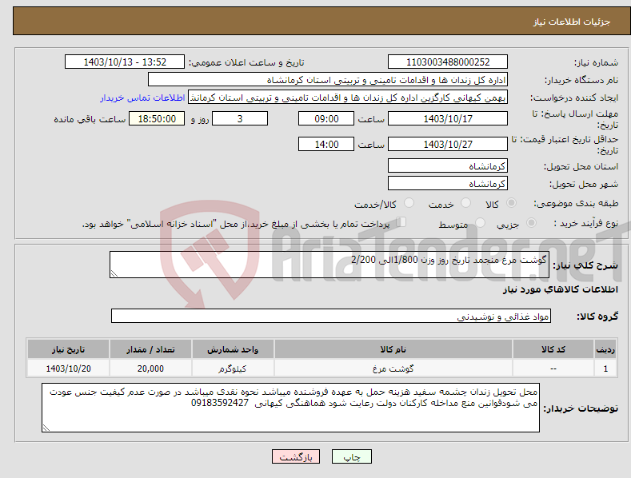Viewport: 631px width, 478px height.
Task: Click the گوشت مرغ item name cell
Action: tap(393, 368)
